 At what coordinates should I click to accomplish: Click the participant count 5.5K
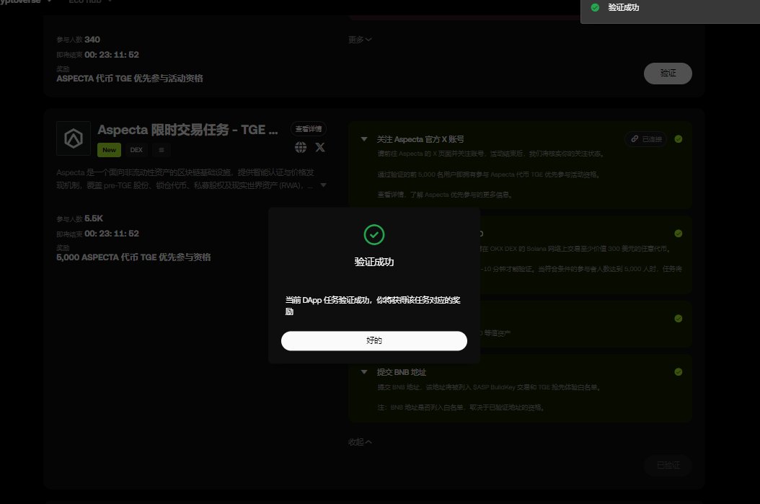[94, 218]
